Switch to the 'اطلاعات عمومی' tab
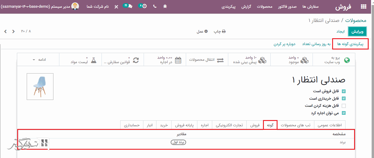374x158 pixels. 330,125
